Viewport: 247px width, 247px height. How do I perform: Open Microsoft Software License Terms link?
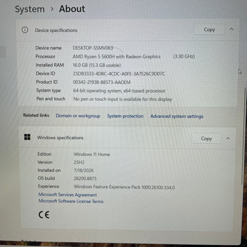(71, 201)
